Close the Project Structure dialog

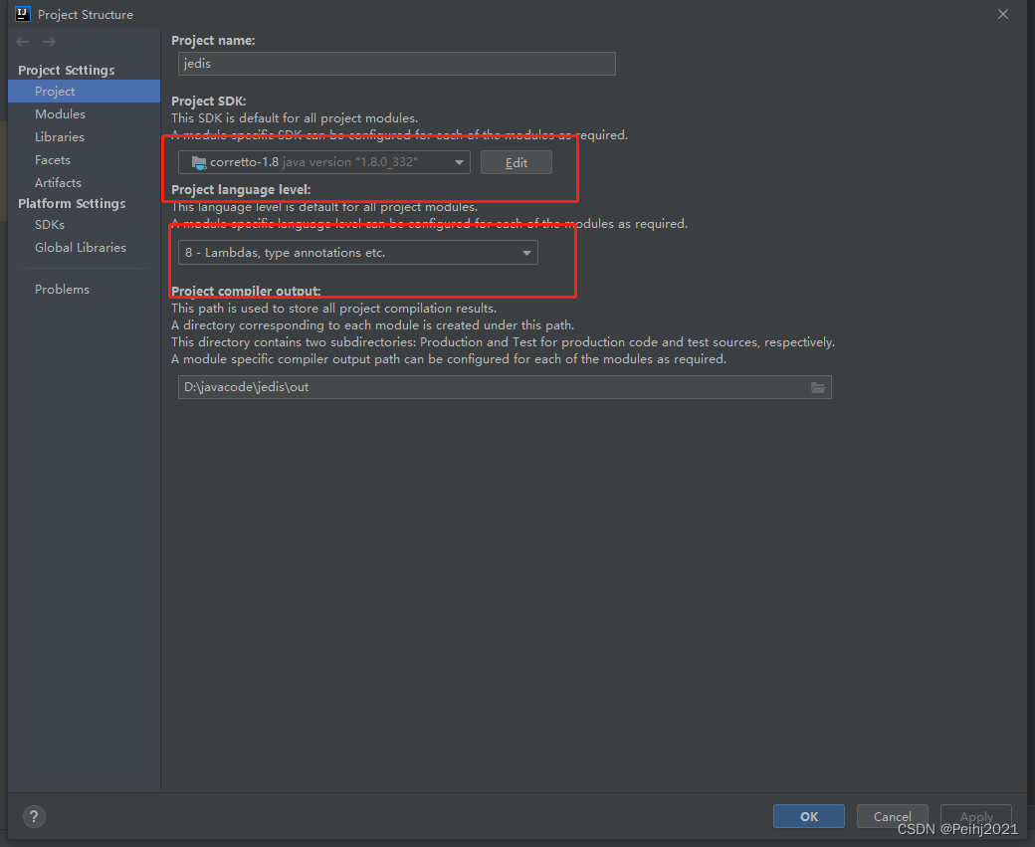pyautogui.click(x=1003, y=14)
